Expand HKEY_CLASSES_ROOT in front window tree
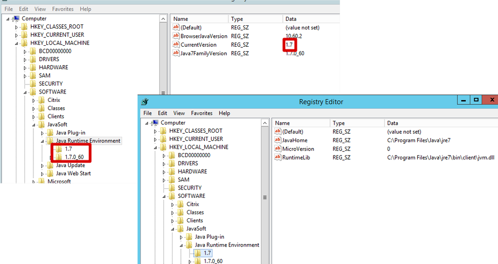The width and height of the screenshot is (498, 264). pos(156,131)
